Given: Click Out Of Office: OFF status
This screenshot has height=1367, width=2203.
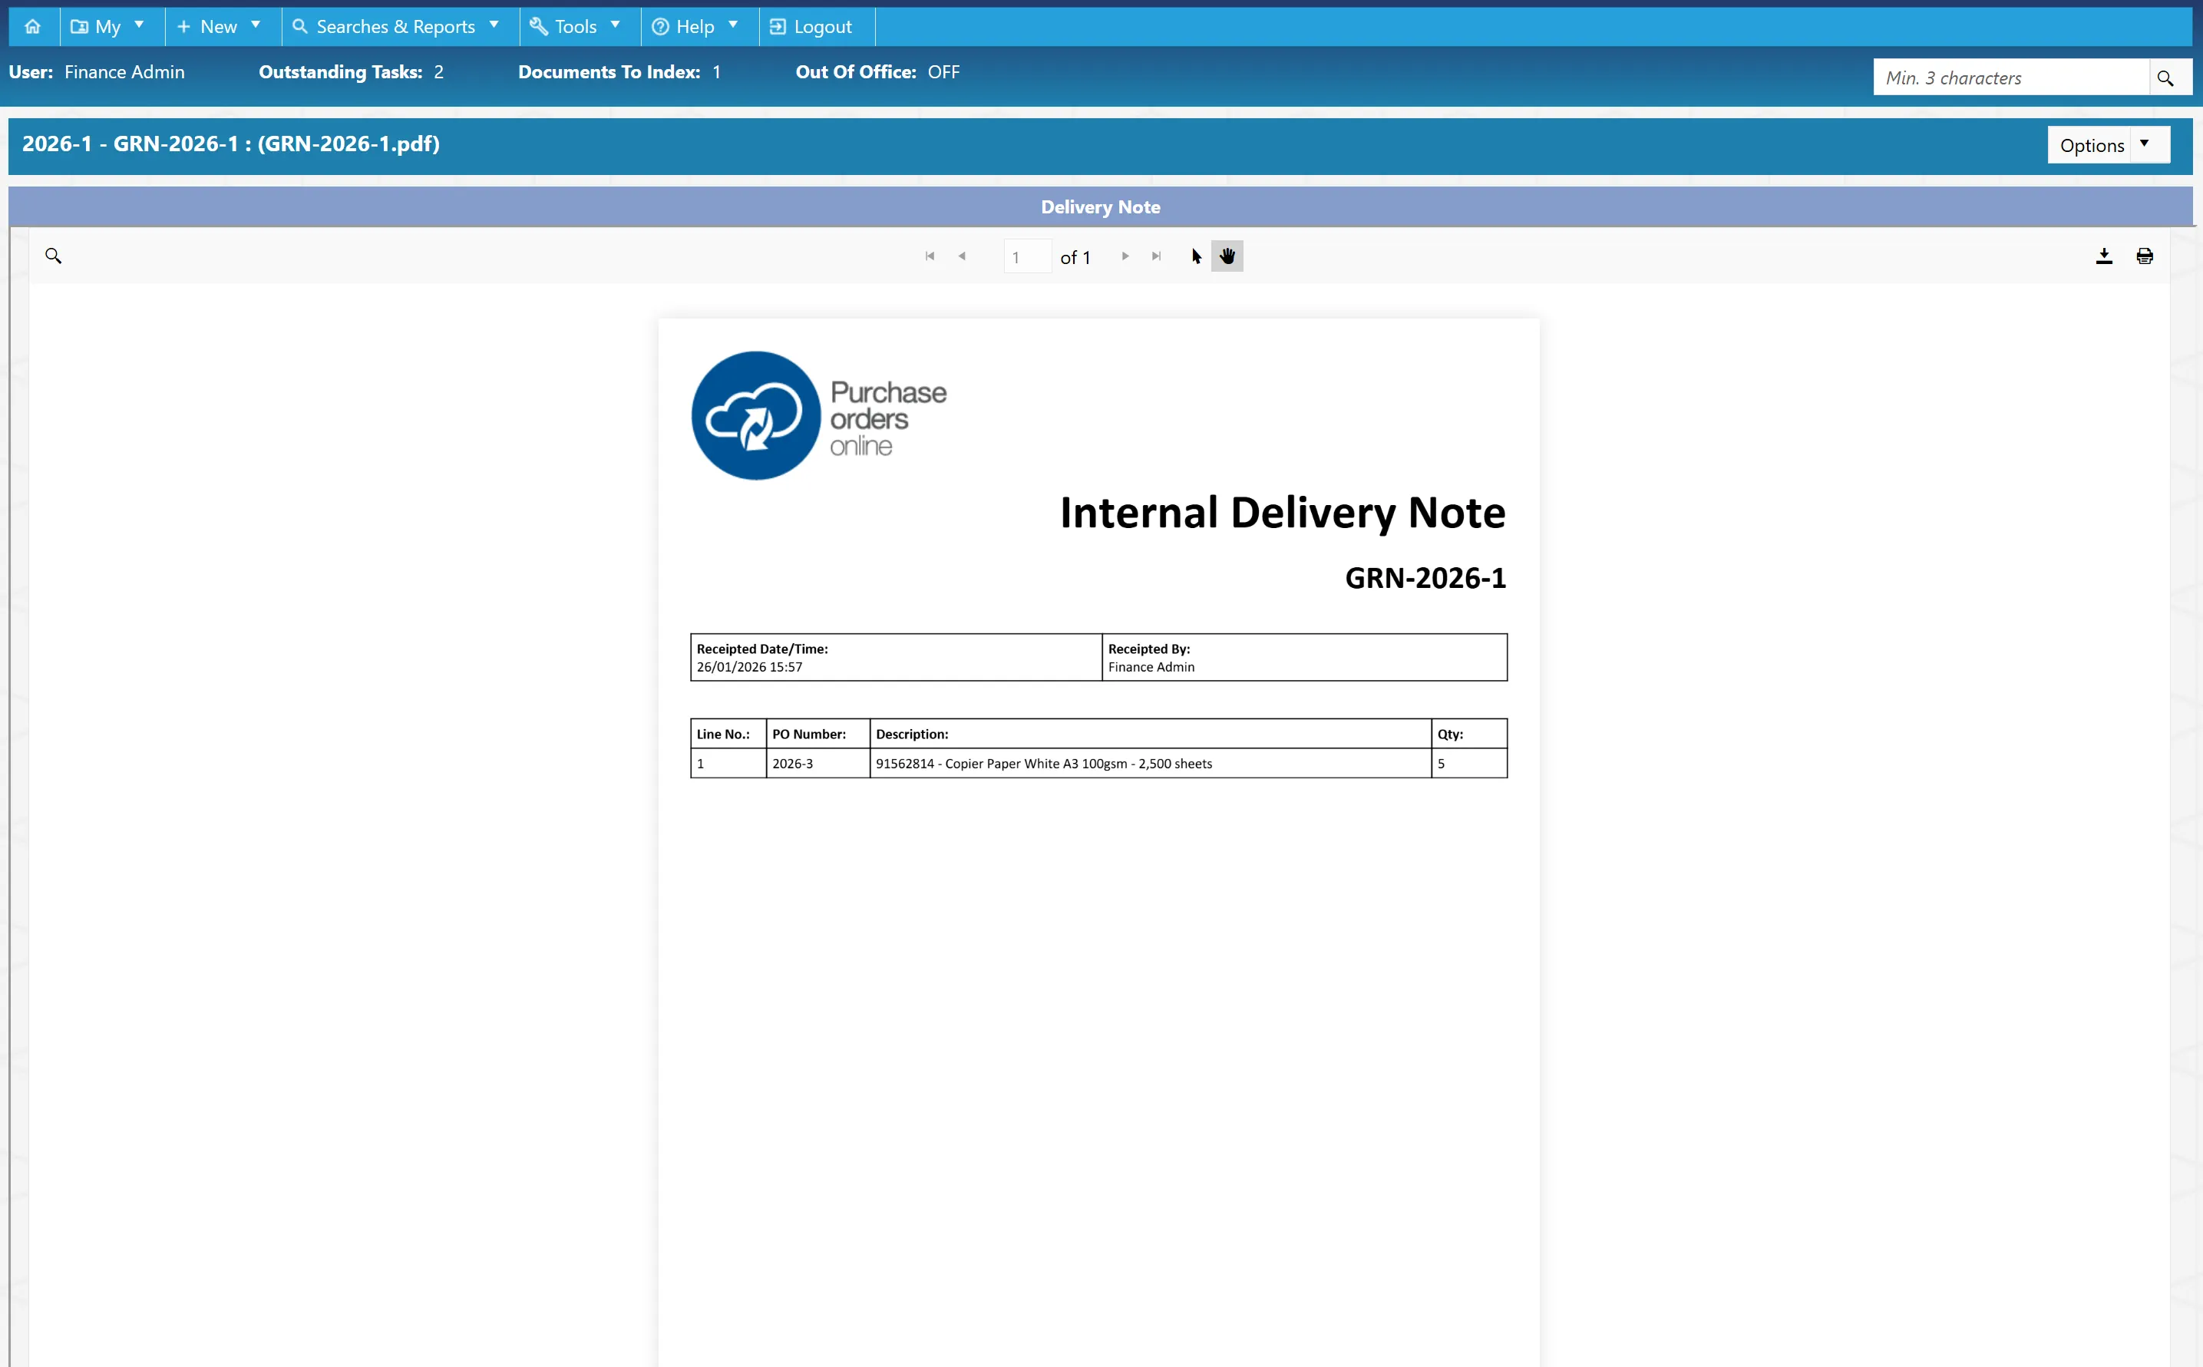Looking at the screenshot, I should coord(877,72).
